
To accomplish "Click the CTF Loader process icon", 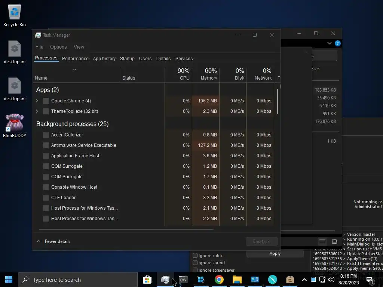I will [46, 198].
